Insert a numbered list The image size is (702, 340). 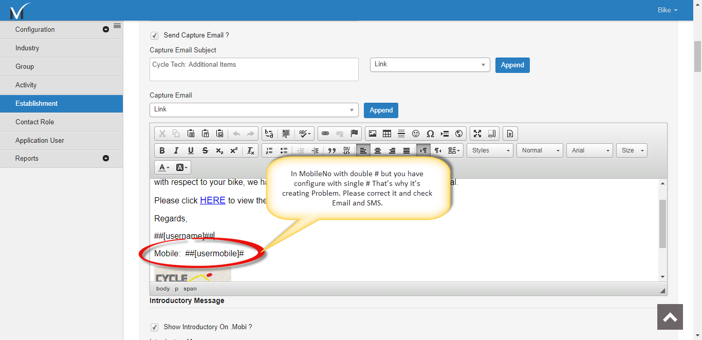click(x=269, y=150)
